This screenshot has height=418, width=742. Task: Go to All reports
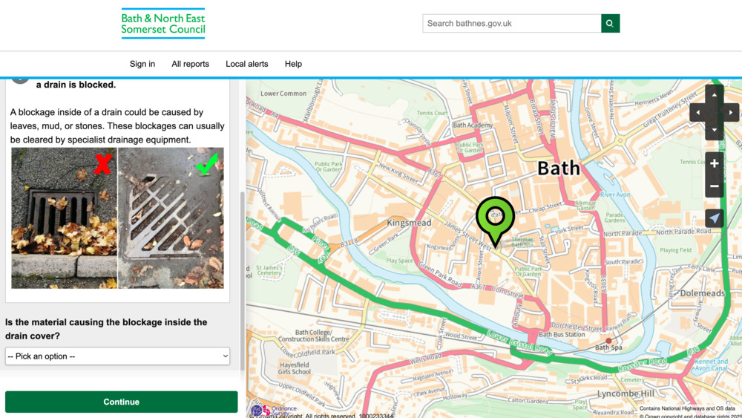190,64
